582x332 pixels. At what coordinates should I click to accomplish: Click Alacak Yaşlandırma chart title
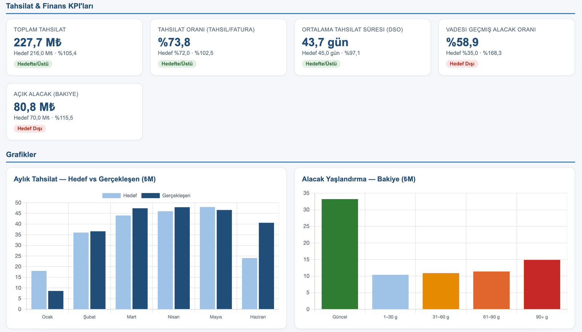[359, 179]
